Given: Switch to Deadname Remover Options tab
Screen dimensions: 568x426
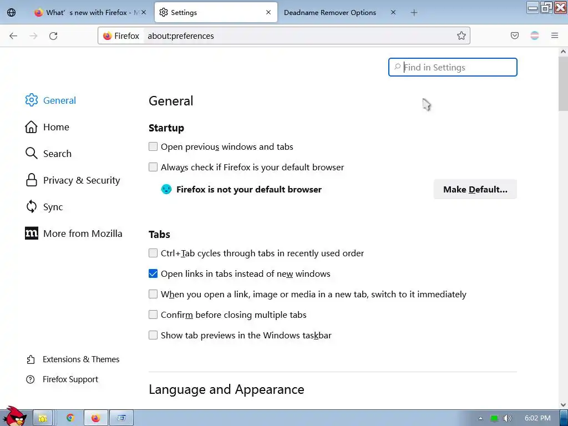Looking at the screenshot, I should (330, 13).
